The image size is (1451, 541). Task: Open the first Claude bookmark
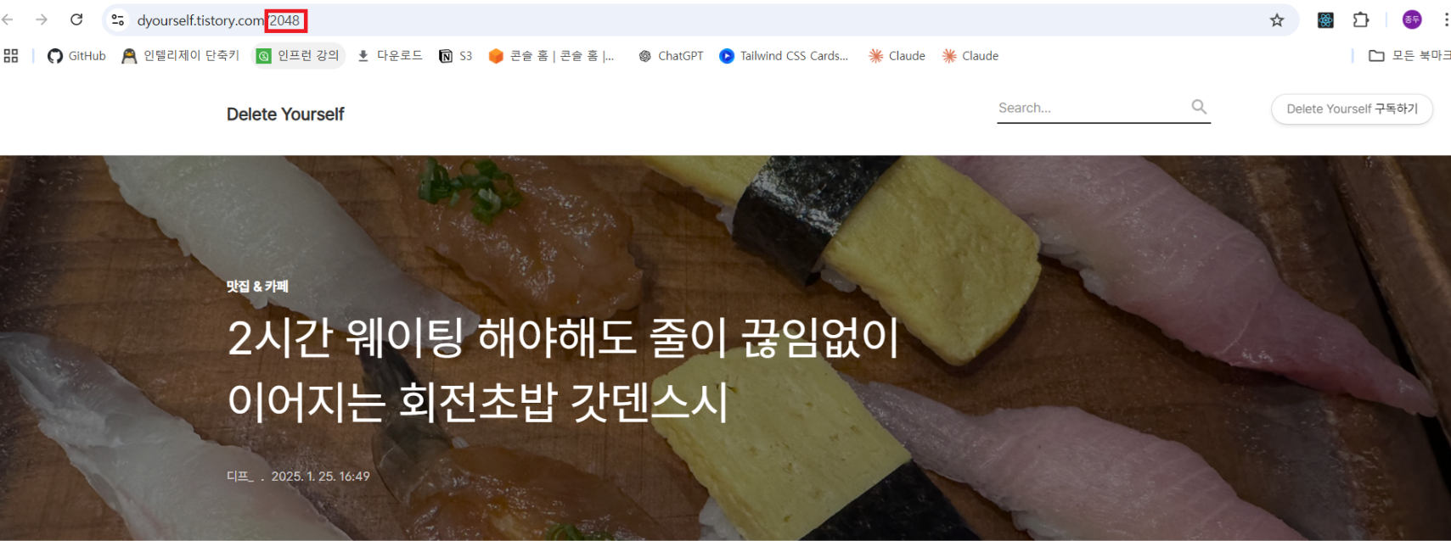(x=897, y=56)
